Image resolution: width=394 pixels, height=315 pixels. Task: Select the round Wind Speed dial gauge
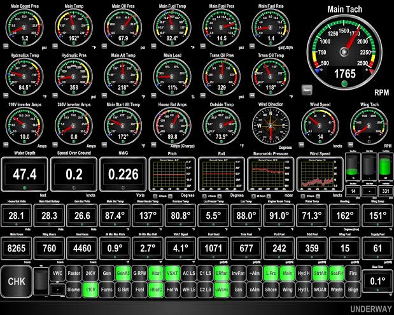[320, 126]
